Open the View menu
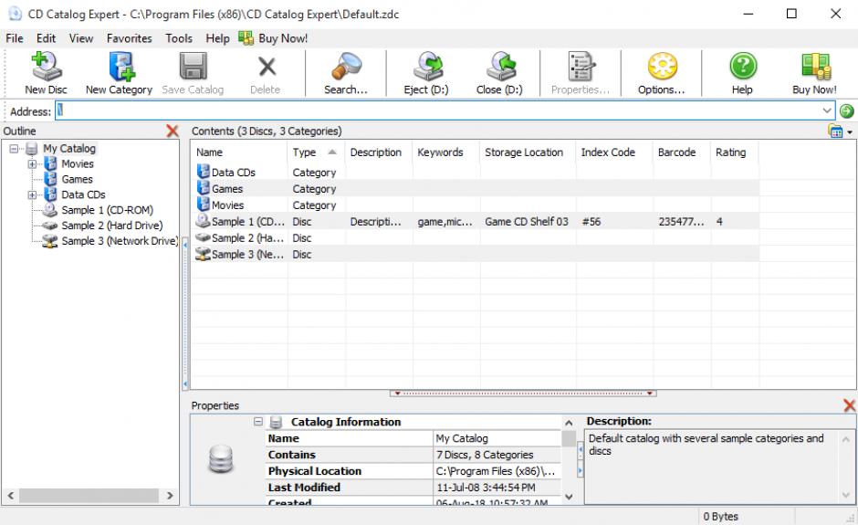 tap(81, 38)
